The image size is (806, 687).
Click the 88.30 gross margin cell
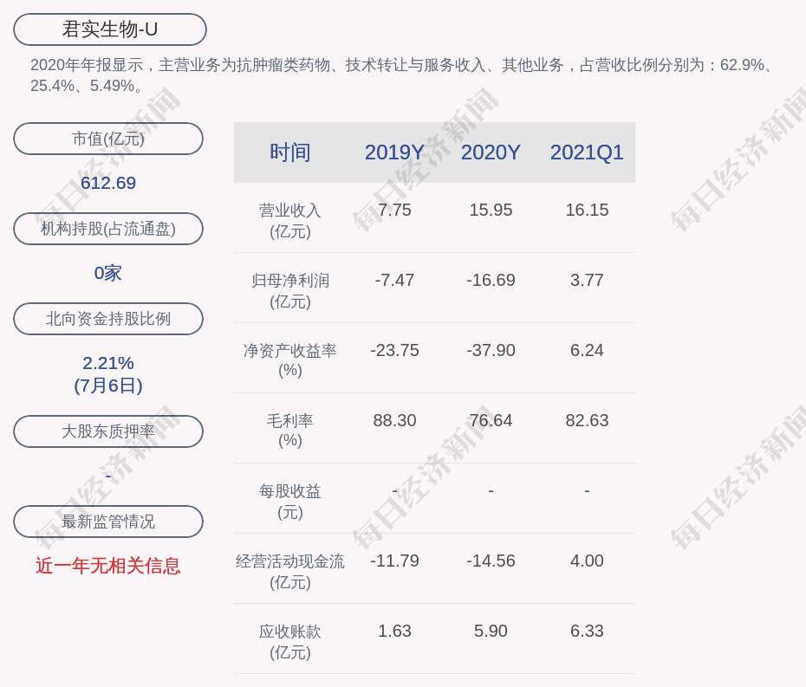coord(394,420)
